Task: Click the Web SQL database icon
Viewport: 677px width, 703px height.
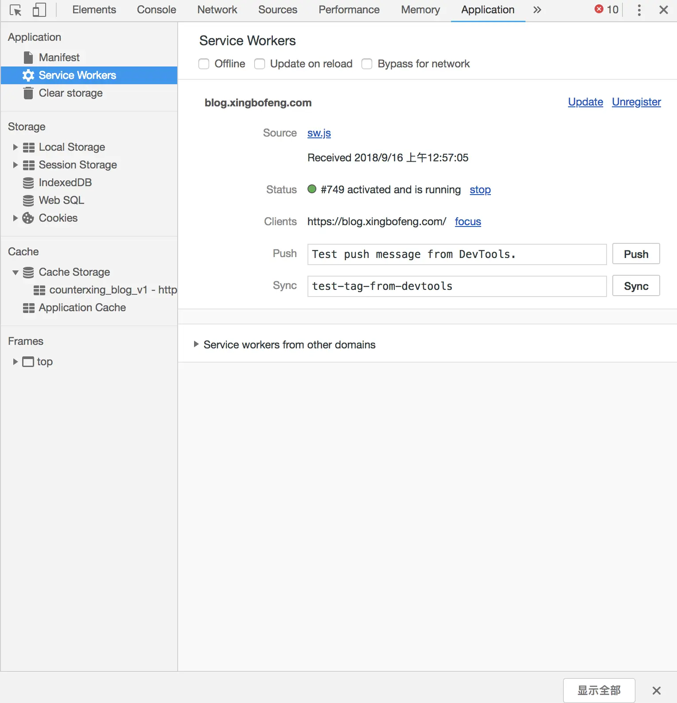Action: pos(28,200)
